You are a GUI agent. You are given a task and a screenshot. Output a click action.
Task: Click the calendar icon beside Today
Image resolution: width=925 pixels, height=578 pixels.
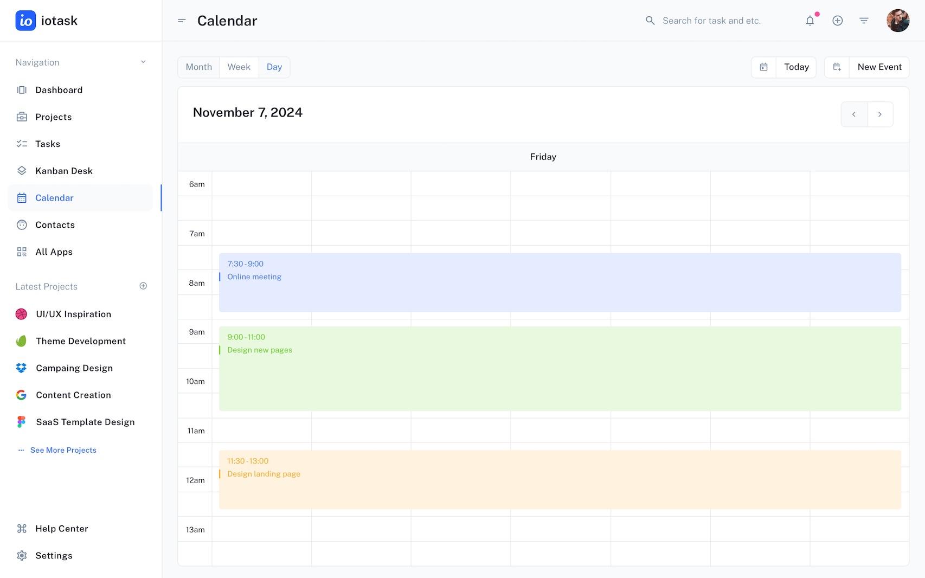pos(763,67)
